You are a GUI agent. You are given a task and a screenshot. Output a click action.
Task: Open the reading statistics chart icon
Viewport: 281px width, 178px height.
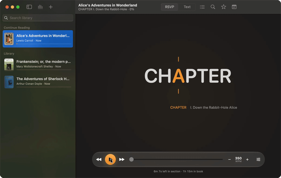40,7
